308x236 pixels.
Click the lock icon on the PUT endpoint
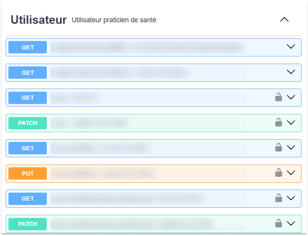click(x=278, y=173)
